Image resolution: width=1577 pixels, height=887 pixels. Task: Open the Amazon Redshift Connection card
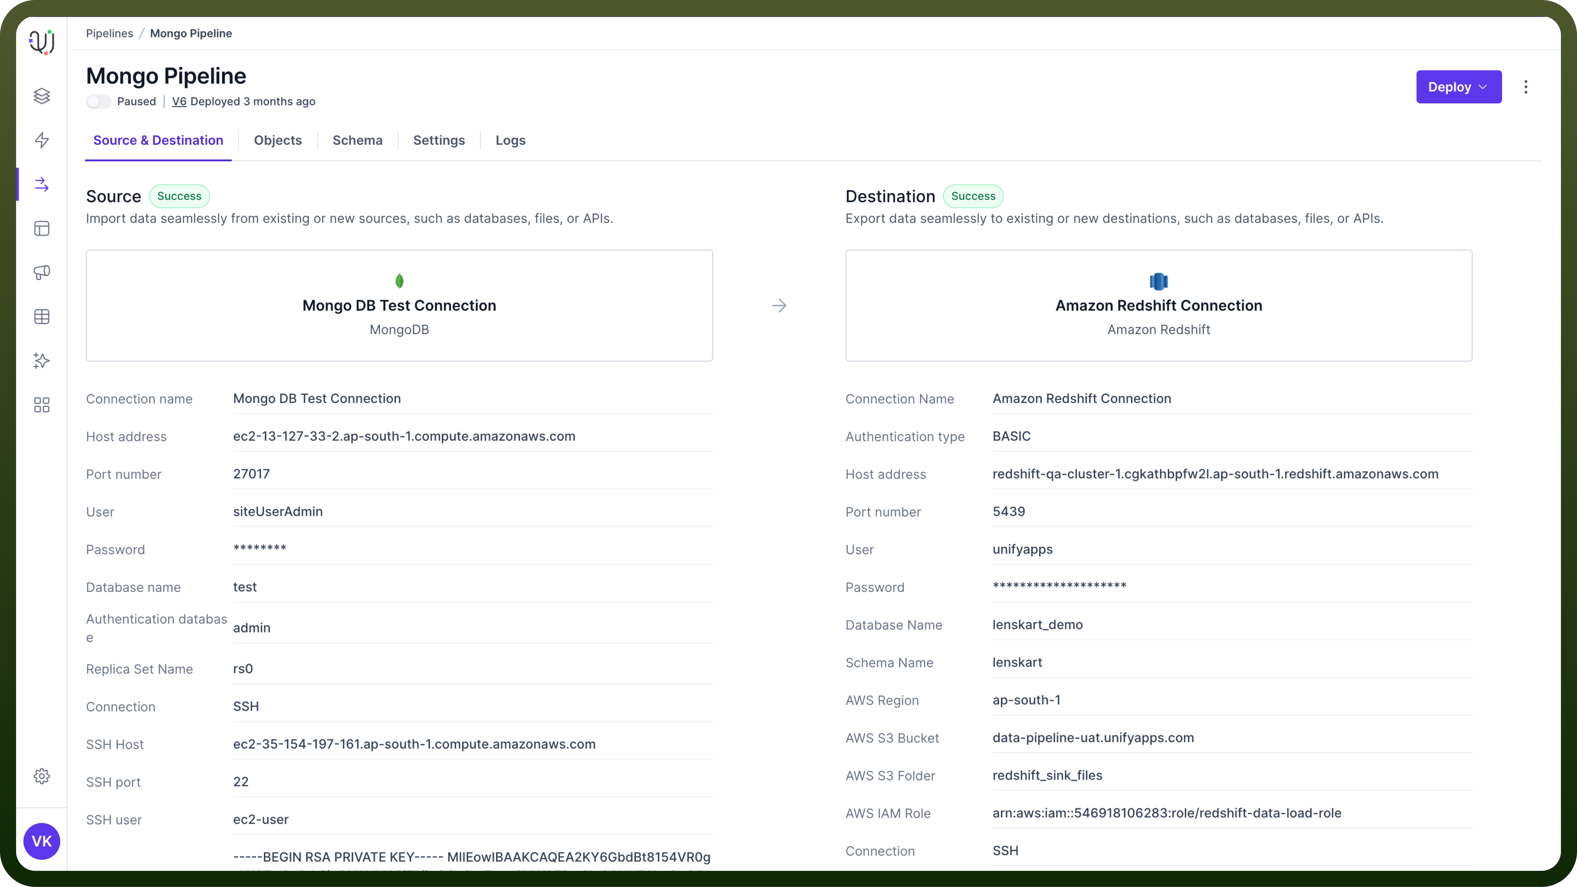[x=1159, y=305]
